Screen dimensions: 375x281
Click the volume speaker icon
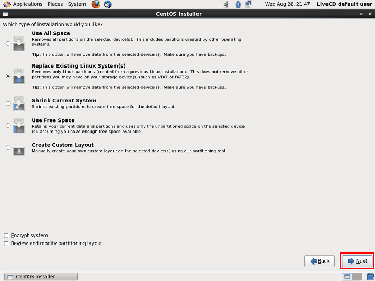226,4
